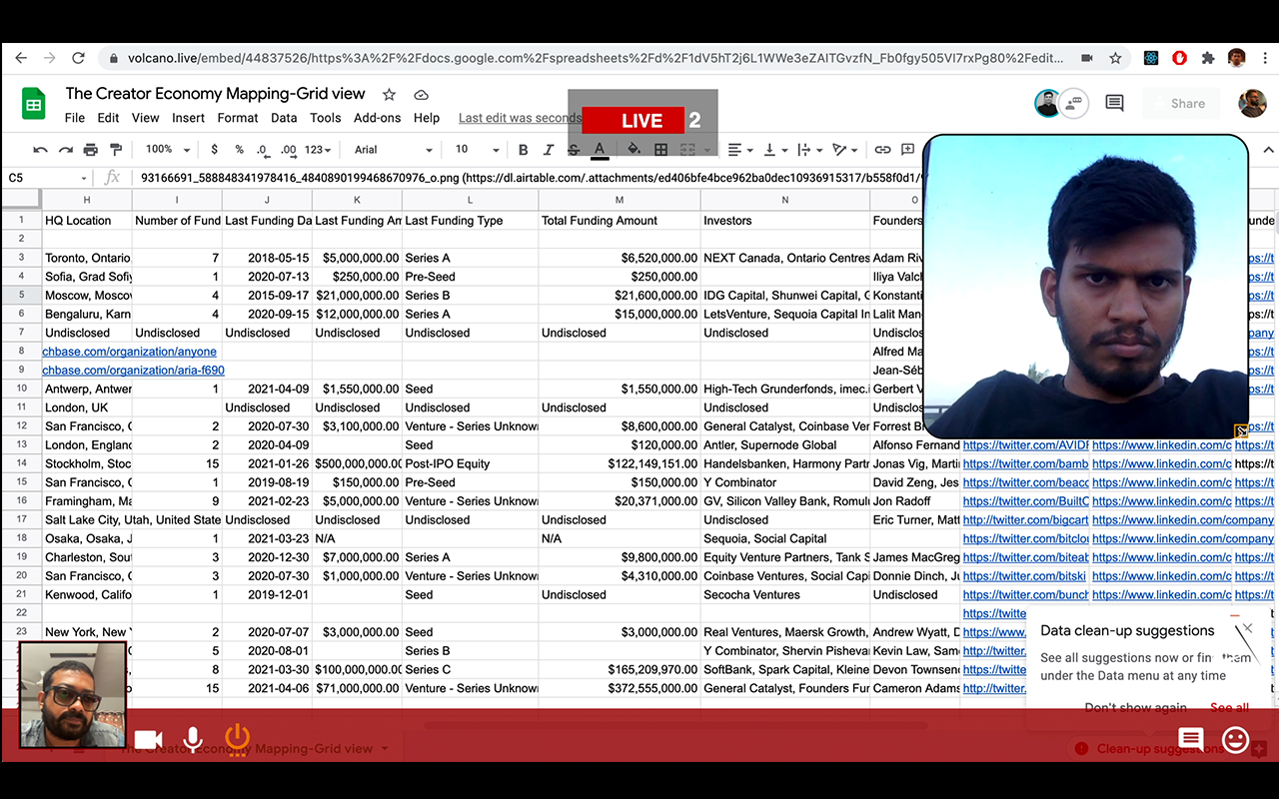
Task: Open the browser Extensions puzzle icon
Action: pos(1208,58)
